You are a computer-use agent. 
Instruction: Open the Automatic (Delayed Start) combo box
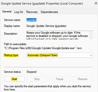(x=60, y=55)
